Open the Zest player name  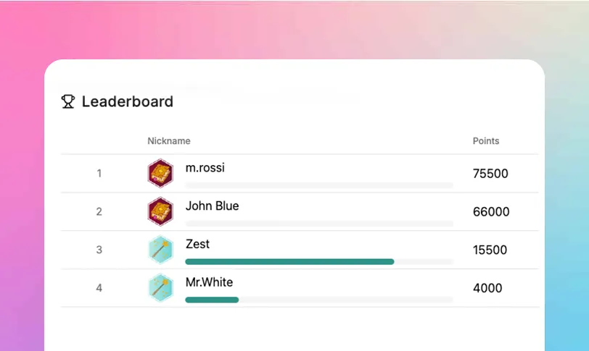[x=197, y=245]
